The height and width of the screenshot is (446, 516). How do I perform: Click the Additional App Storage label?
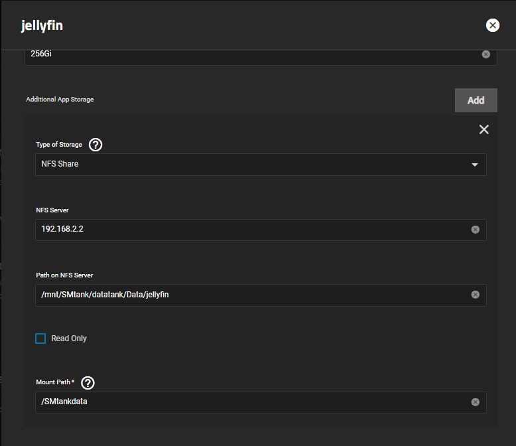60,100
